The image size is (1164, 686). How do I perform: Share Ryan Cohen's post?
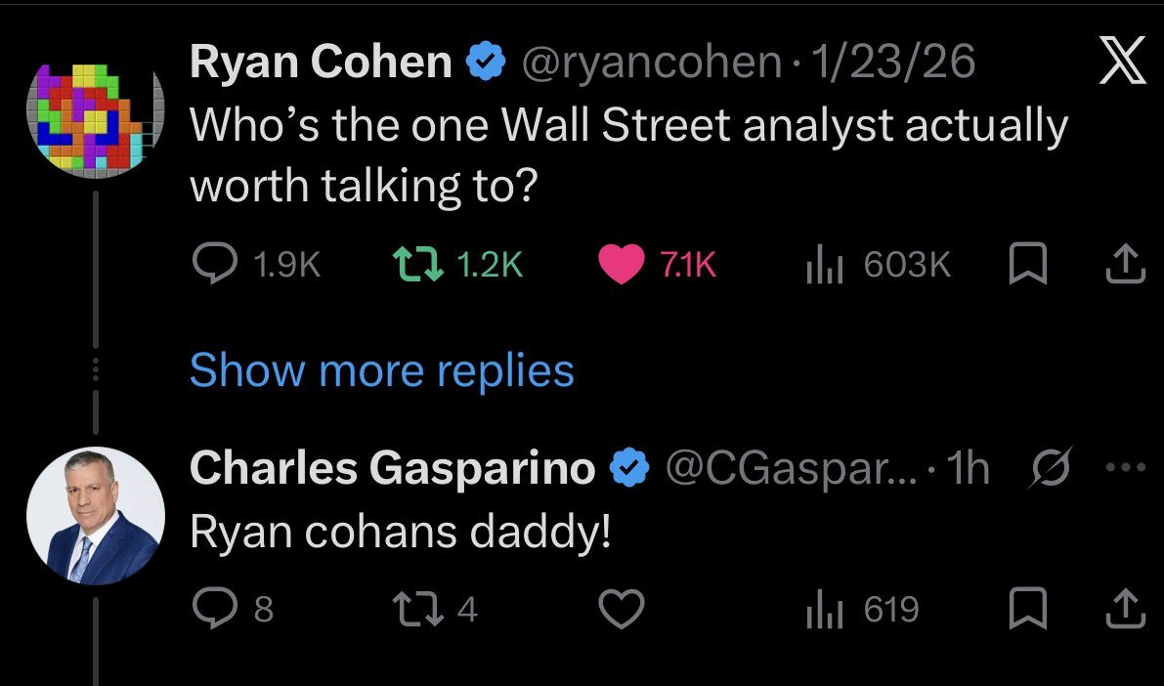pos(1124,264)
